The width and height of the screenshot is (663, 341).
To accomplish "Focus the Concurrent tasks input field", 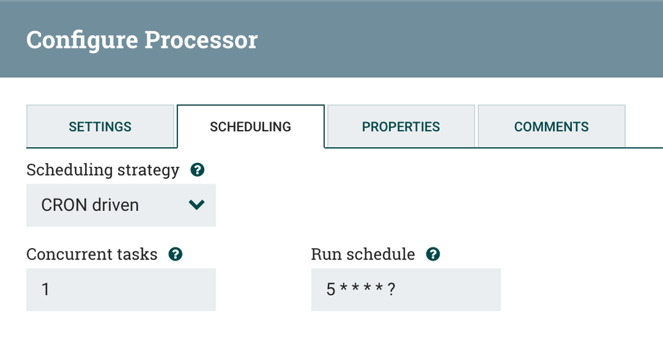I will 121,290.
